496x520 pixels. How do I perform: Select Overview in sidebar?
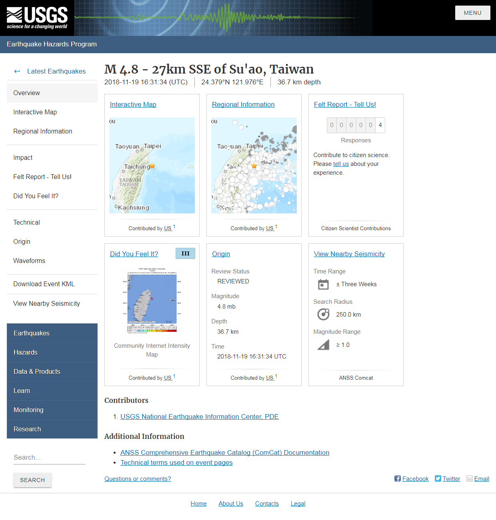[52, 93]
